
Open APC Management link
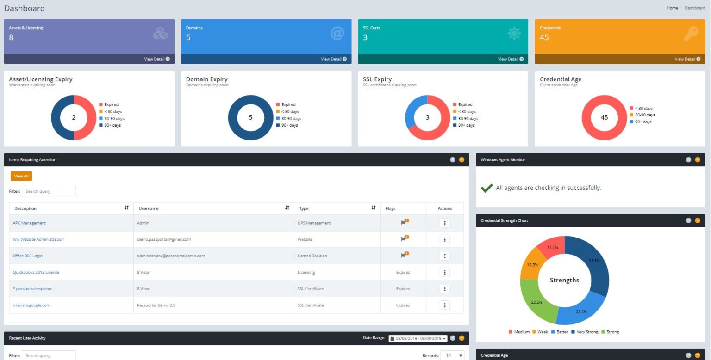point(29,223)
